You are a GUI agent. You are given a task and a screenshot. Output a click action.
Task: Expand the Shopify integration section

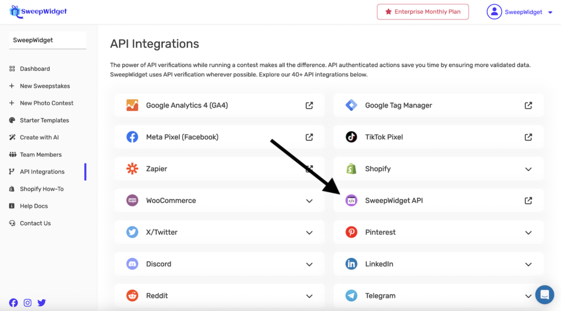528,169
